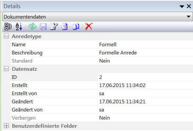Click the green refresh icon
This screenshot has height=131, width=193.
(x=32, y=27)
